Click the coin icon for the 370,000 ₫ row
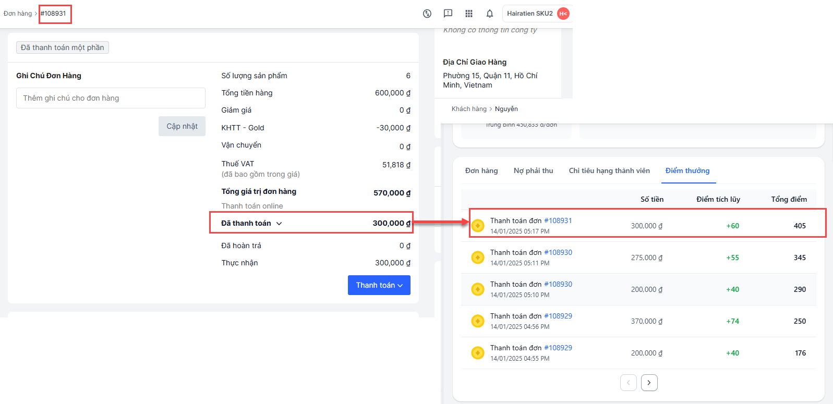The width and height of the screenshot is (833, 404). pos(478,321)
